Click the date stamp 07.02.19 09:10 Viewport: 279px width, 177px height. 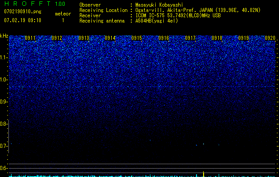pyautogui.click(x=23, y=20)
